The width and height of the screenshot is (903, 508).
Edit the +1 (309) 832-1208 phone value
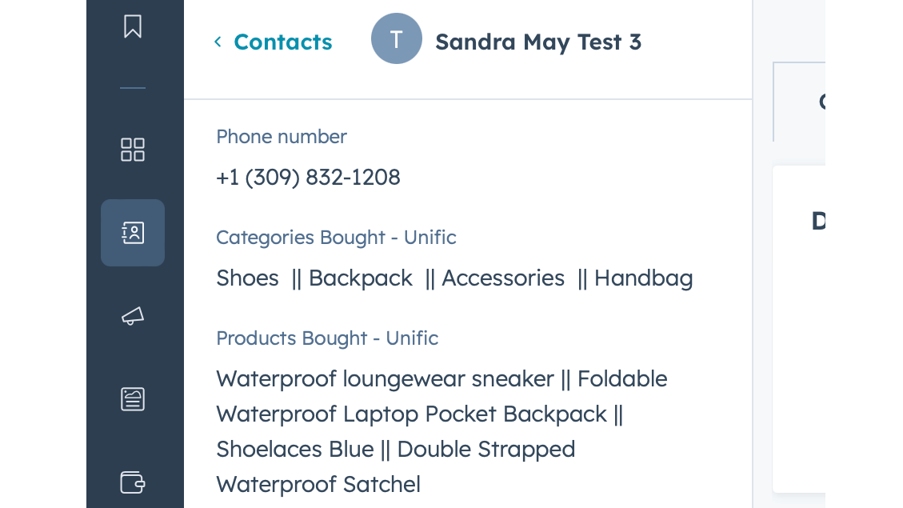click(308, 177)
